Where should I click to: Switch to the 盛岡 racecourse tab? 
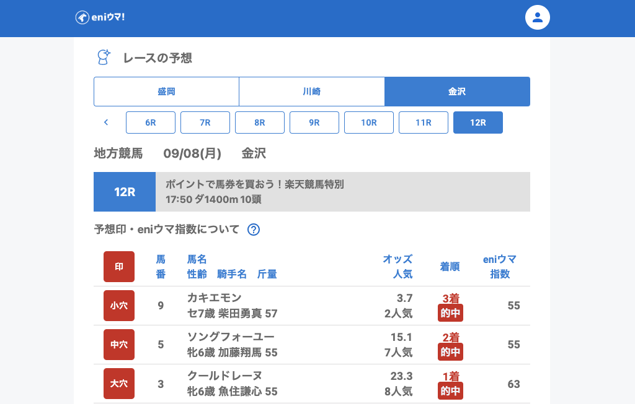tap(166, 92)
